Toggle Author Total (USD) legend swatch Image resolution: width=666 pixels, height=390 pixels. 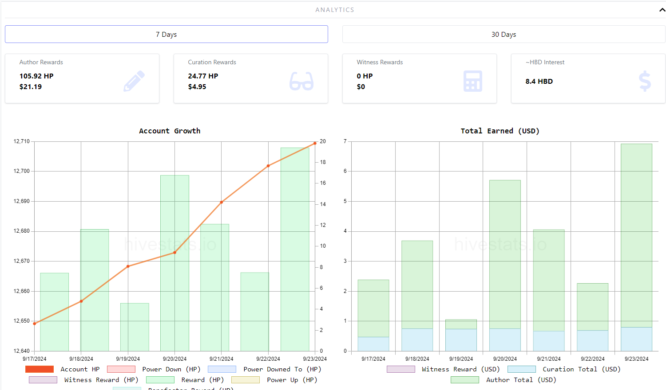pos(465,380)
